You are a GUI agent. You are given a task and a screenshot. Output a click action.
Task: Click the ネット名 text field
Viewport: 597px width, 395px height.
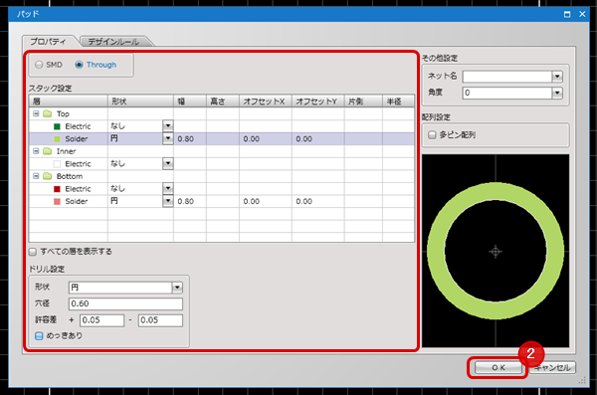click(507, 77)
